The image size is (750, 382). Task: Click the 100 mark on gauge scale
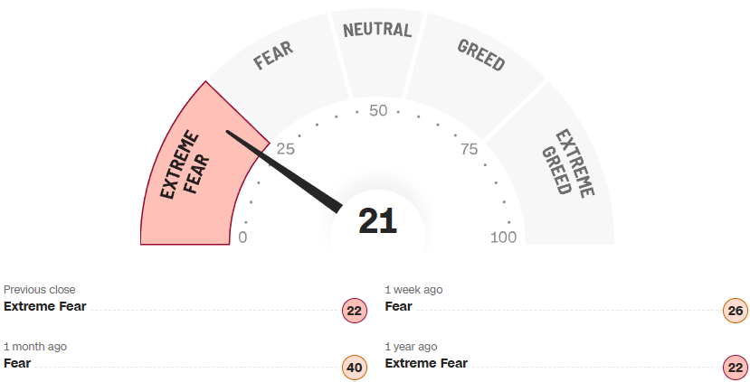(x=503, y=238)
